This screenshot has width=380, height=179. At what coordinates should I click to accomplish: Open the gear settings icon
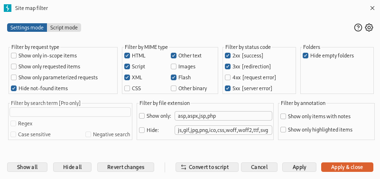pyautogui.click(x=369, y=28)
